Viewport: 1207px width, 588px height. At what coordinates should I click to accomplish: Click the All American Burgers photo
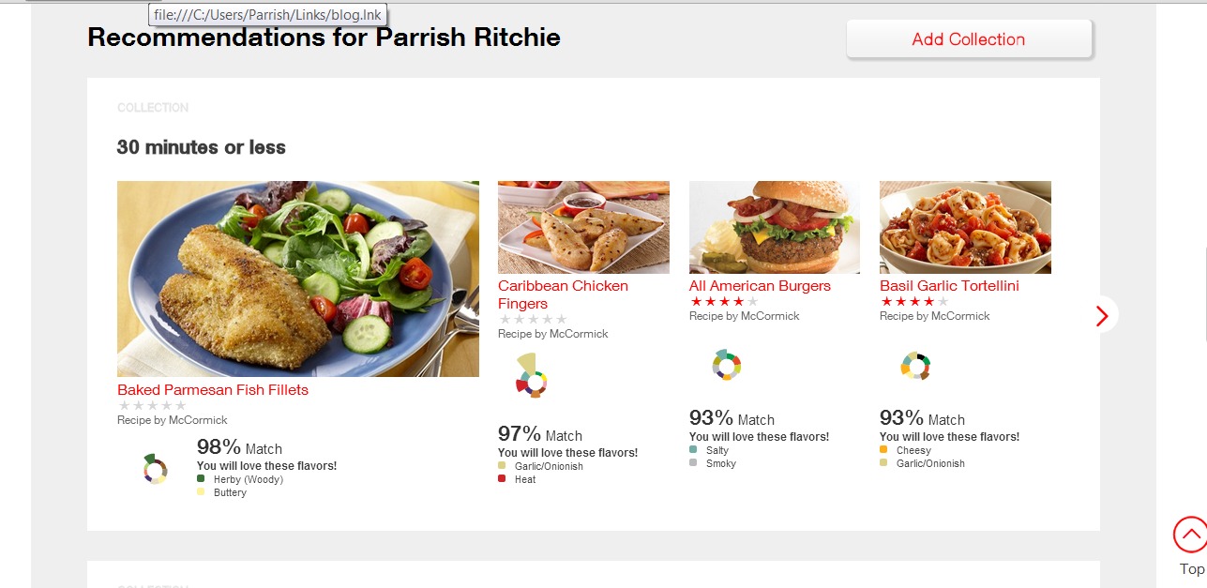(775, 227)
